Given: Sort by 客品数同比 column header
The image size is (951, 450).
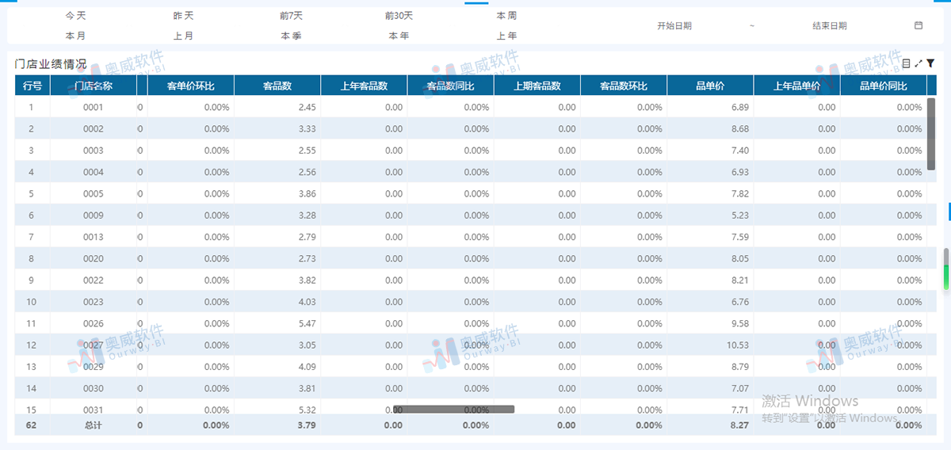Looking at the screenshot, I should click(450, 86).
